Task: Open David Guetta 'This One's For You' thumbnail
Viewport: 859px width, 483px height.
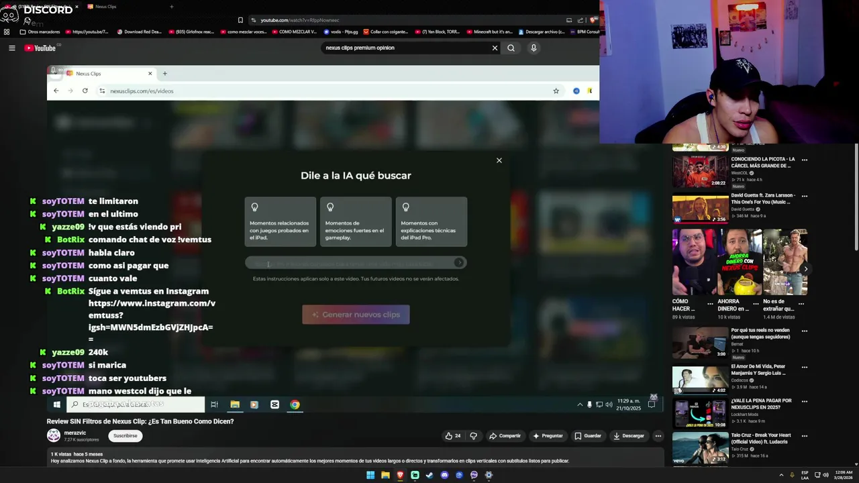Action: click(x=700, y=208)
